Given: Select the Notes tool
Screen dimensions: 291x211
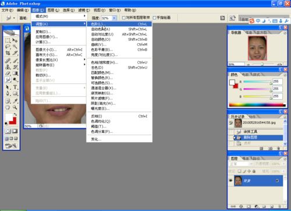Looking at the screenshot, I should pos(8,101).
